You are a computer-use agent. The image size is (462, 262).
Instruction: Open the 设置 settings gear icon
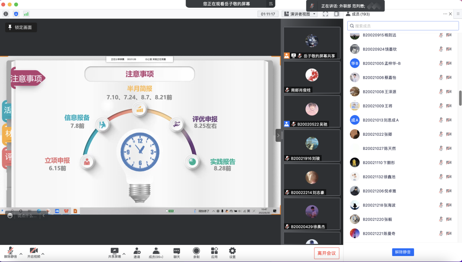click(232, 251)
